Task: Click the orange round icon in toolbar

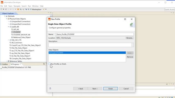Action: (18, 9)
